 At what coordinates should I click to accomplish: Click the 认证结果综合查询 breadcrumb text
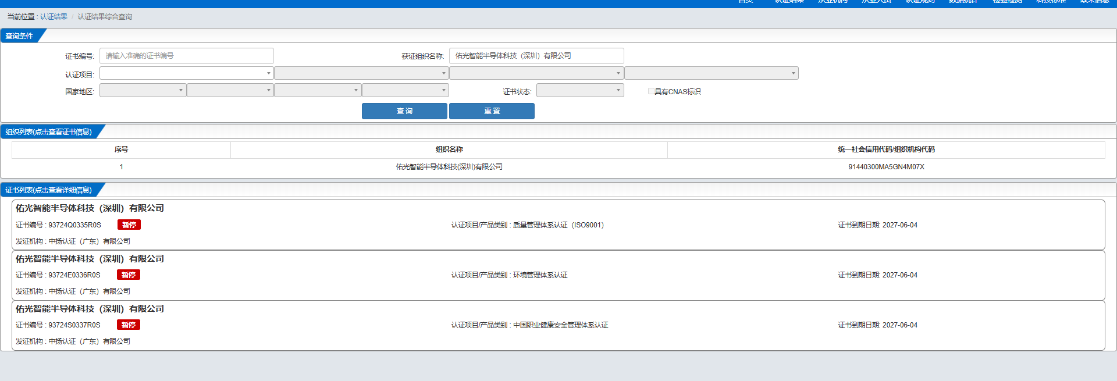tap(105, 17)
